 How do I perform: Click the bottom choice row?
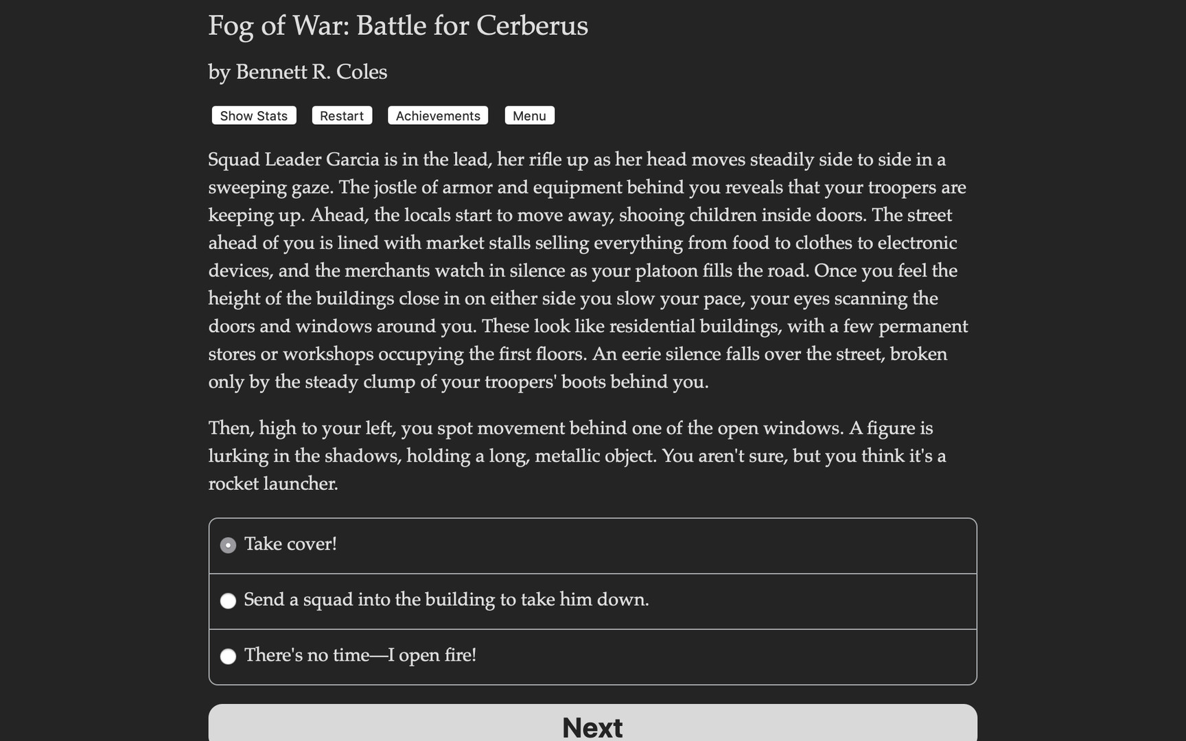coord(592,656)
